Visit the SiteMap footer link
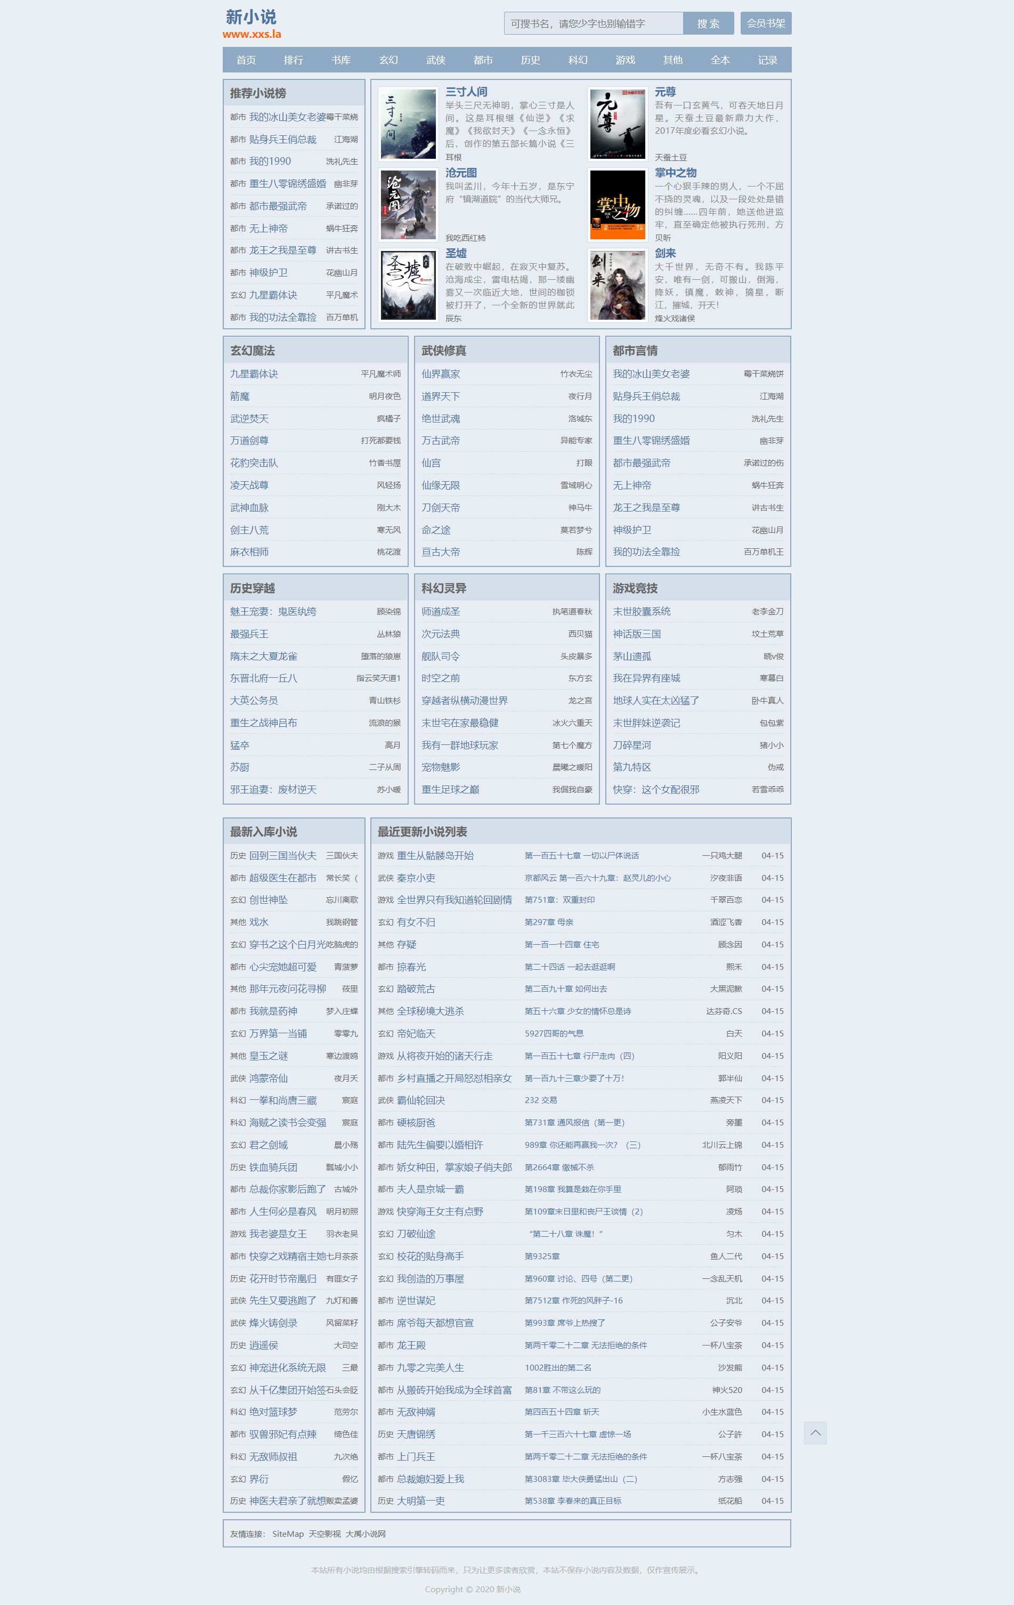The height and width of the screenshot is (1605, 1014). [287, 1534]
